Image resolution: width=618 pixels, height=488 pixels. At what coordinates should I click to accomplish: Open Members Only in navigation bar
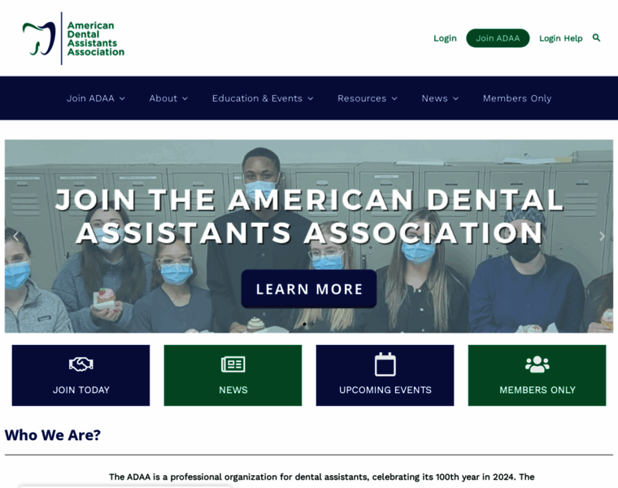[517, 98]
